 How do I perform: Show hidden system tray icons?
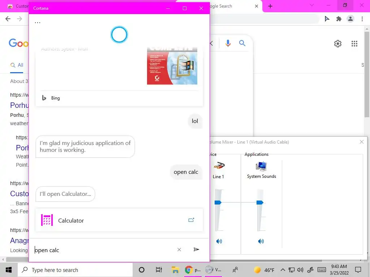click(x=283, y=270)
